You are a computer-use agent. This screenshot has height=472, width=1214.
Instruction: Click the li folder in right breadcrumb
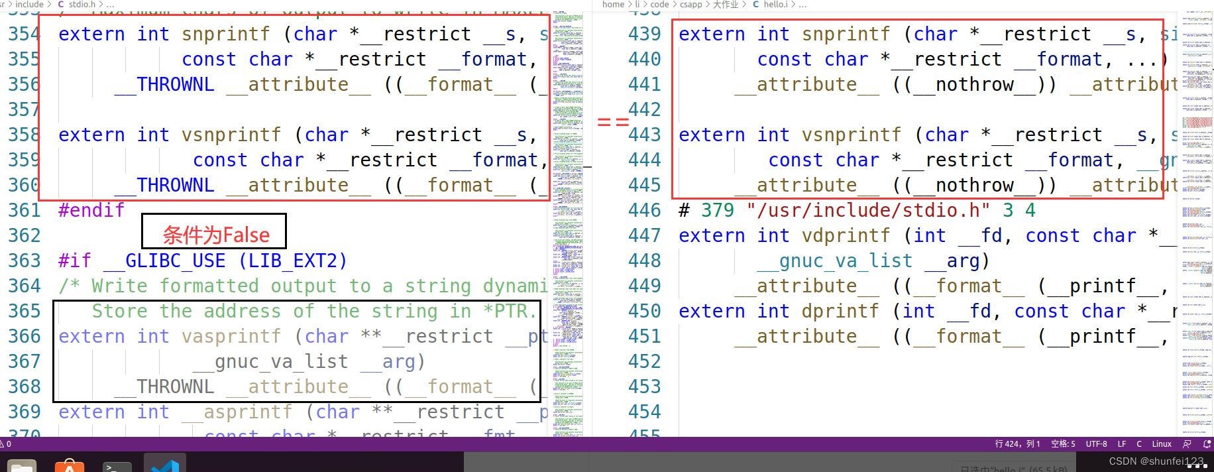pos(637,4)
